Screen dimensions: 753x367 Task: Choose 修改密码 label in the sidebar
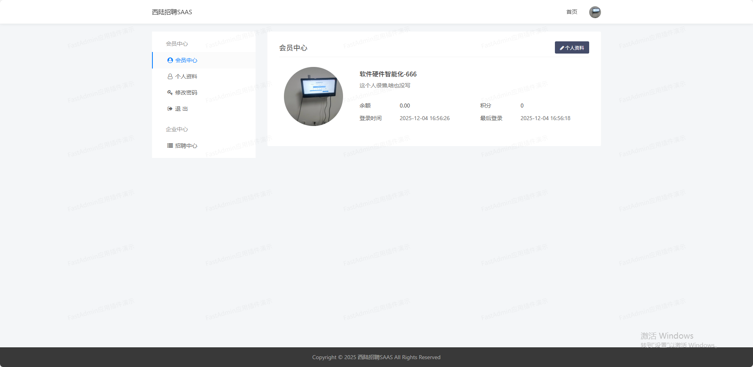point(186,93)
